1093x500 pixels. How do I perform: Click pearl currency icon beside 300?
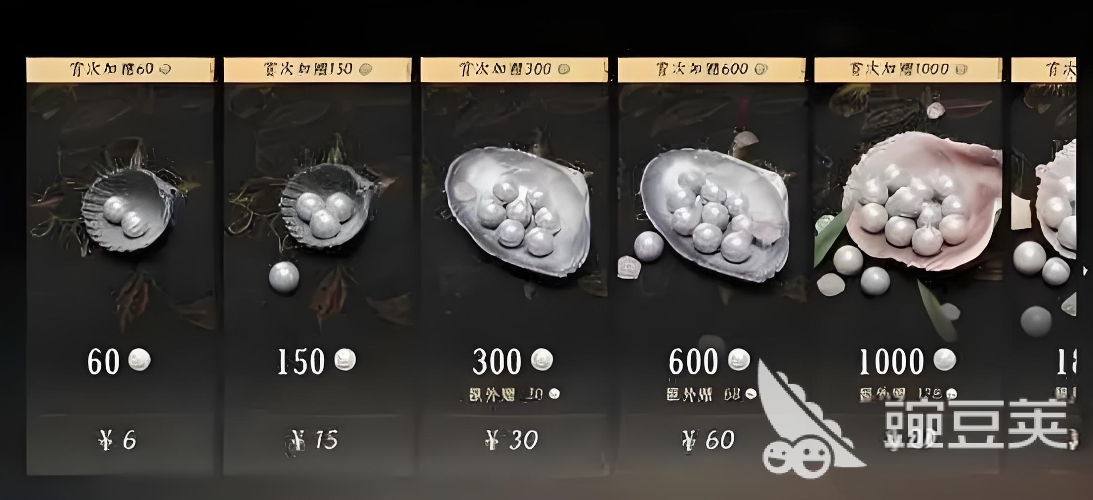tap(542, 359)
